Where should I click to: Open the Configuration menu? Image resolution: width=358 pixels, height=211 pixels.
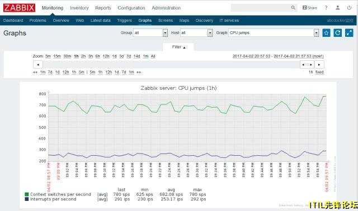pos(131,8)
